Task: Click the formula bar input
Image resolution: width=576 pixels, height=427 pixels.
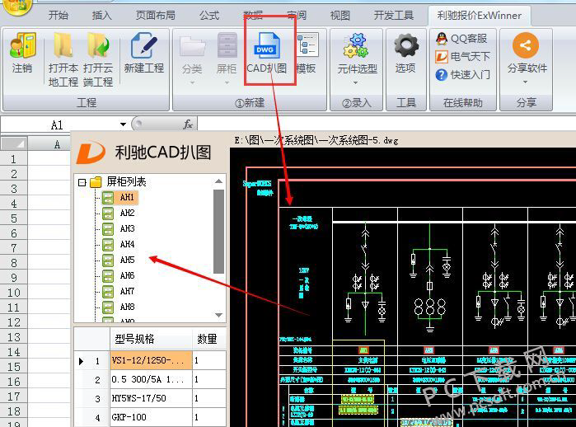Action: tap(386, 124)
